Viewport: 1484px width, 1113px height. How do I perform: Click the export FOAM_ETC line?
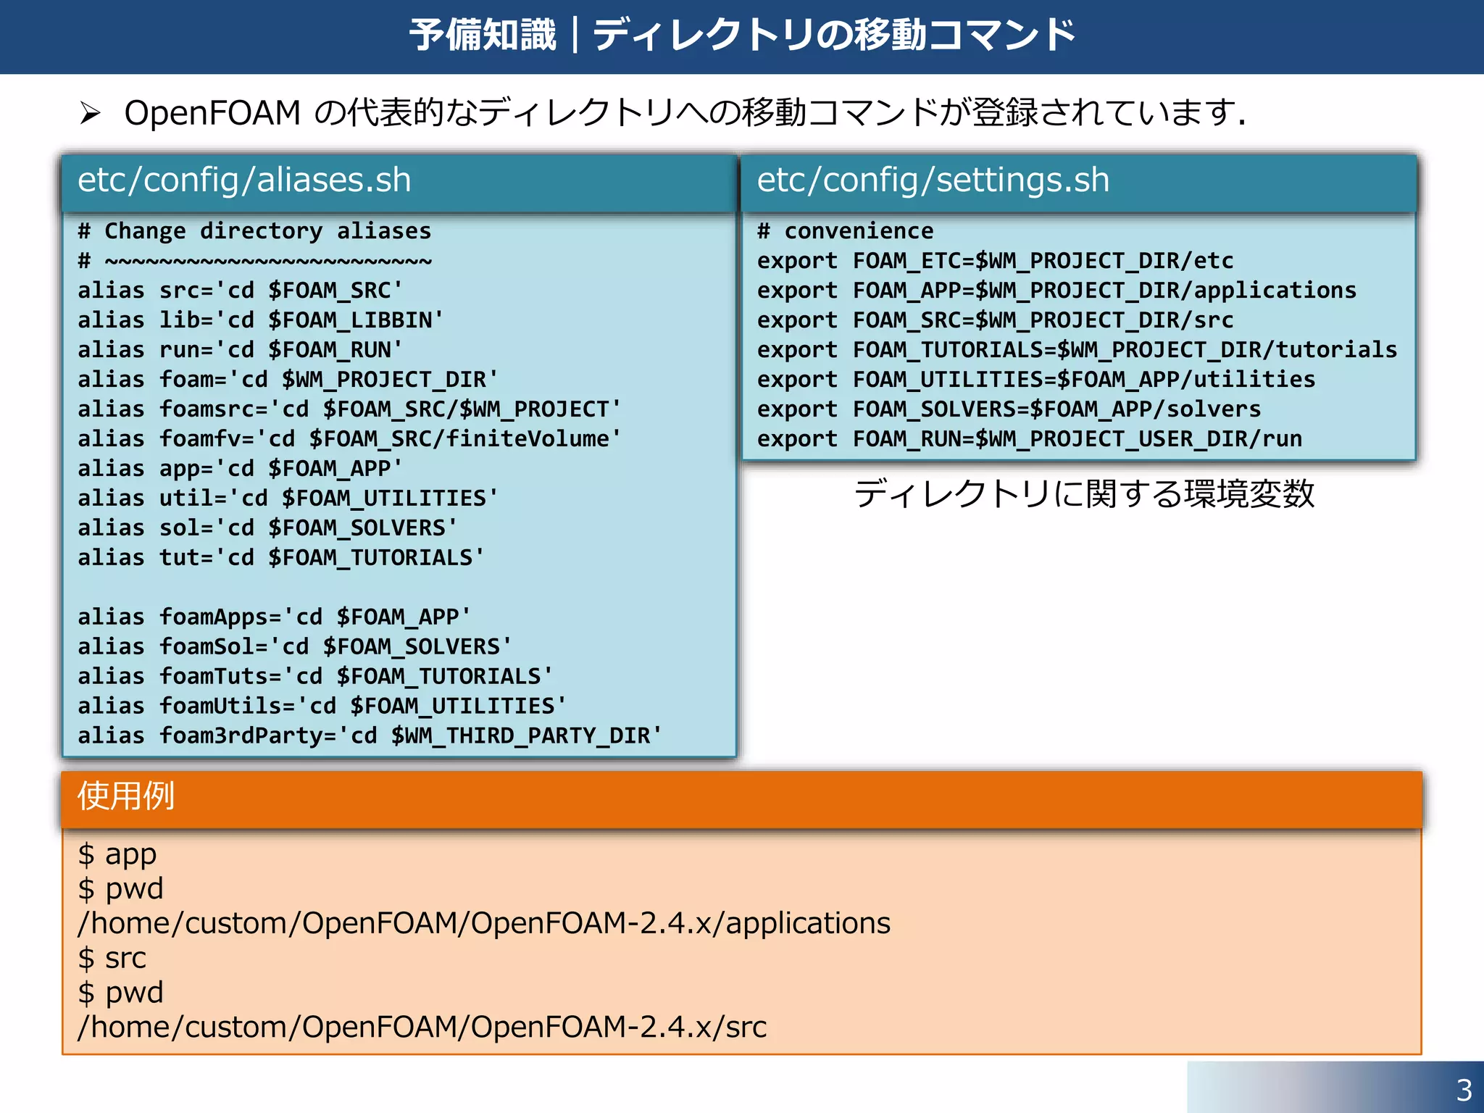(x=995, y=261)
